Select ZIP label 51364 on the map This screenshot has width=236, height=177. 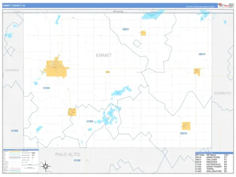tap(15, 131)
